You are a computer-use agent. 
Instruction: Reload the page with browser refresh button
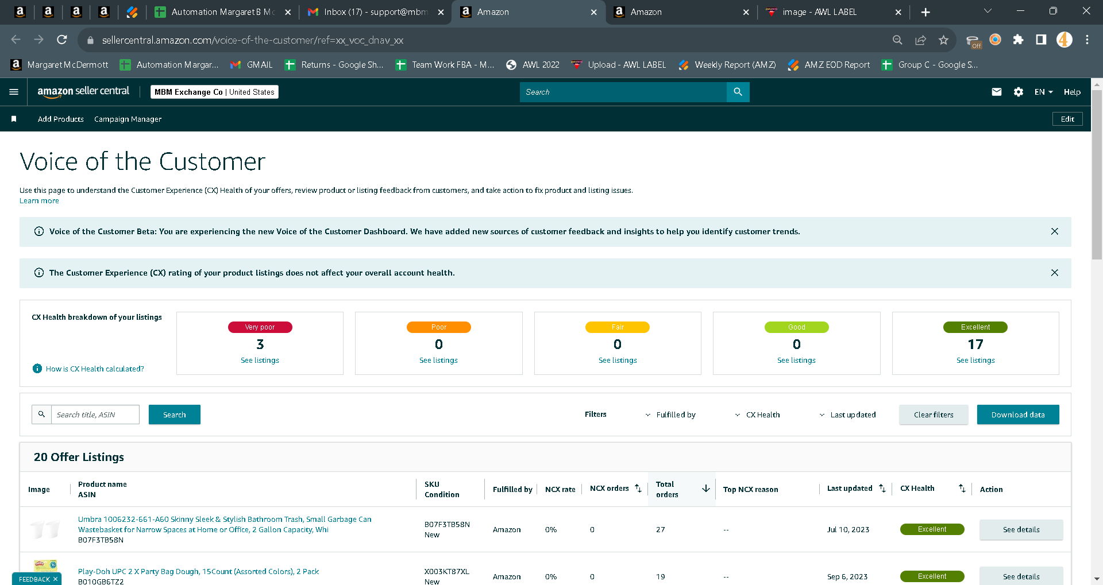pos(62,40)
